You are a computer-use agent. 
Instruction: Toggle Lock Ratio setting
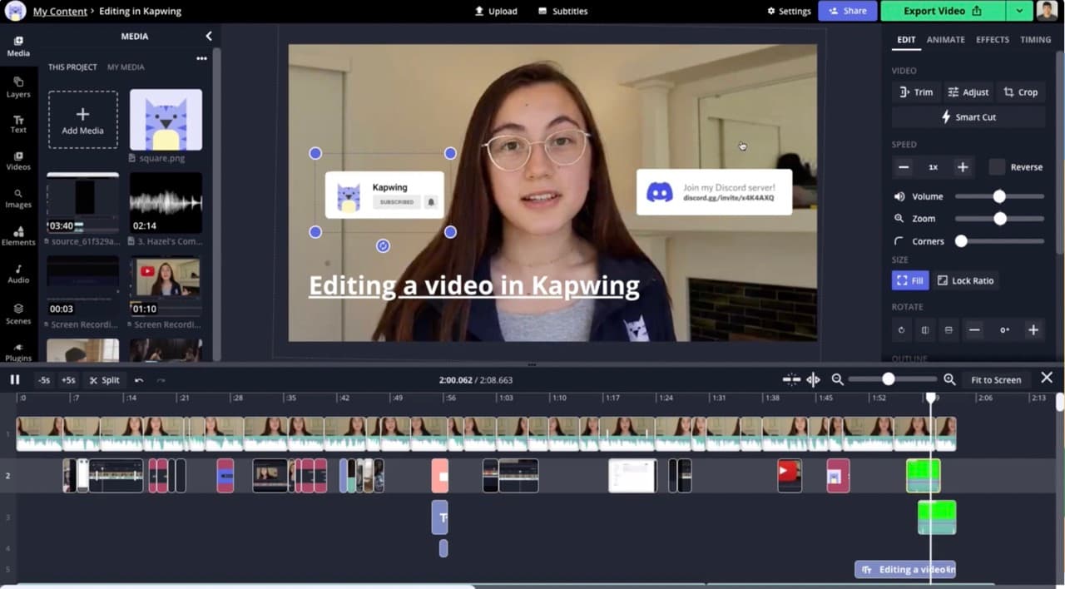[965, 280]
